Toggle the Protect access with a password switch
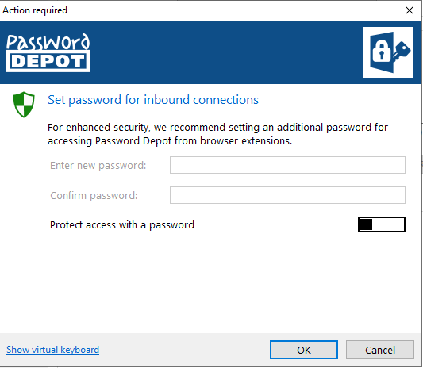The height and width of the screenshot is (368, 423). [382, 224]
